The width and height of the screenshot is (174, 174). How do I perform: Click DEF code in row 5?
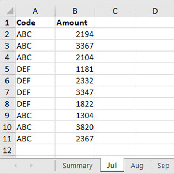(x=35, y=69)
